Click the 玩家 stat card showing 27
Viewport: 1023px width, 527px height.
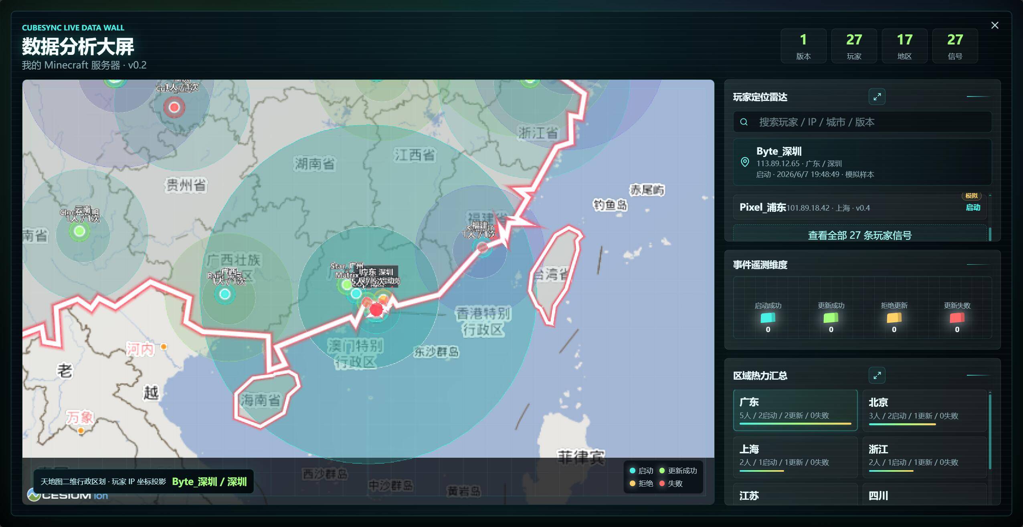click(854, 46)
